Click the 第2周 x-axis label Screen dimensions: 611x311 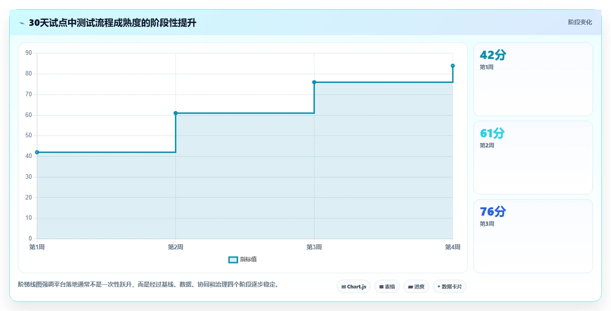point(175,247)
